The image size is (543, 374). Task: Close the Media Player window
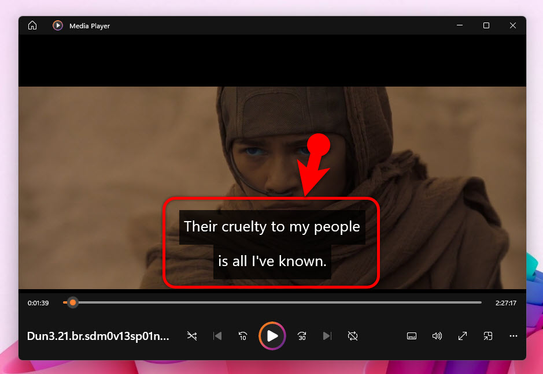coord(513,25)
